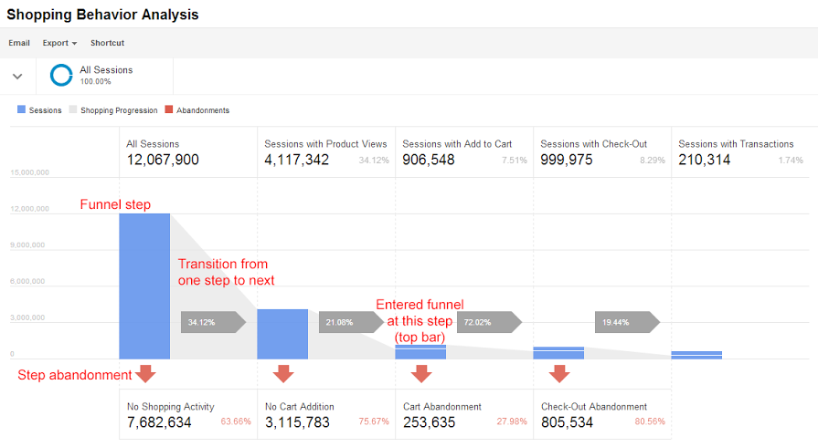The height and width of the screenshot is (447, 818).
Task: Expand the segment panel chevron
Action: coord(17,76)
